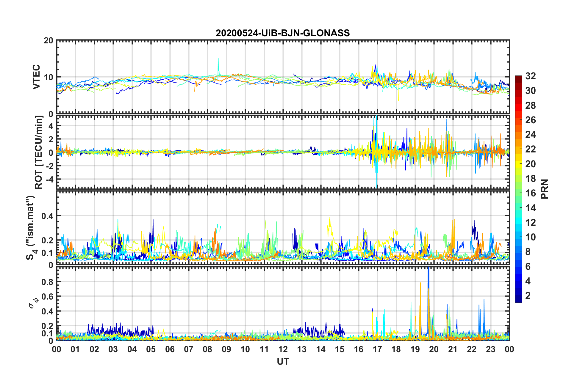Screen dimensions: 566x378
Task: Click the ROT [TECU/min] axis label
Action: coord(39,152)
